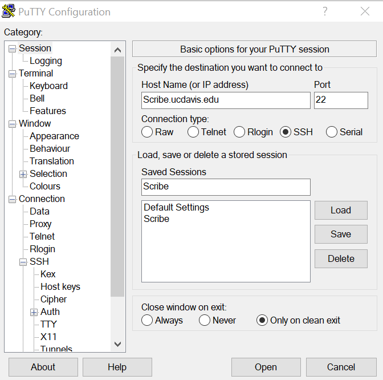Click the Delete session button
Image resolution: width=383 pixels, height=380 pixels.
point(341,258)
